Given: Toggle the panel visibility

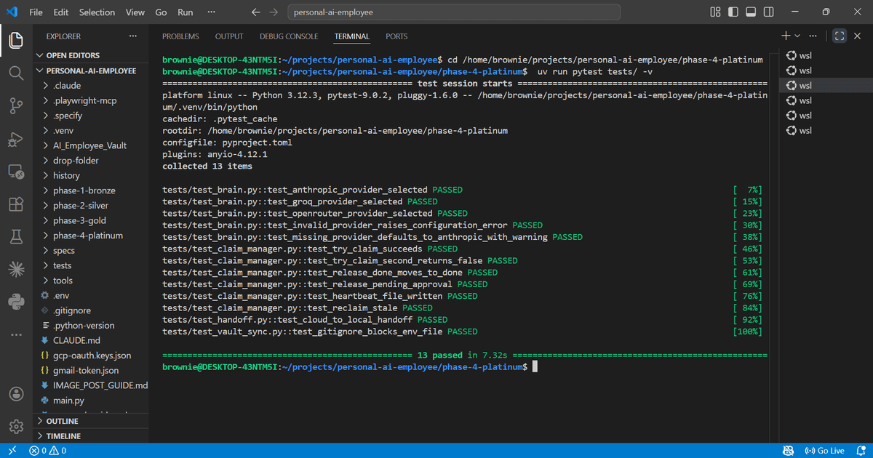Looking at the screenshot, I should [x=751, y=12].
